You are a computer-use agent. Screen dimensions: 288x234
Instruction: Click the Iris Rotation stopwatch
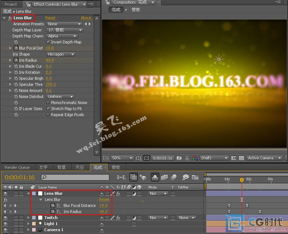16,72
